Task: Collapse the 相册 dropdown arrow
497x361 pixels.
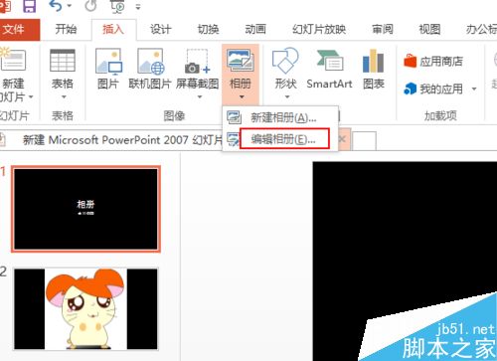Action: pos(242,96)
